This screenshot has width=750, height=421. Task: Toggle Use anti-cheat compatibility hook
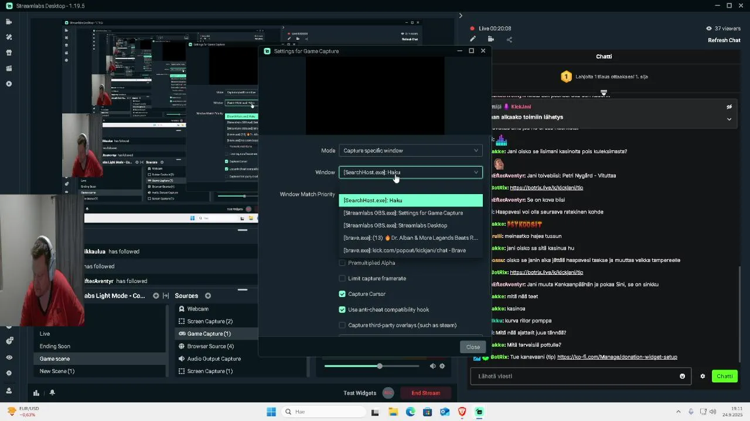(x=342, y=310)
